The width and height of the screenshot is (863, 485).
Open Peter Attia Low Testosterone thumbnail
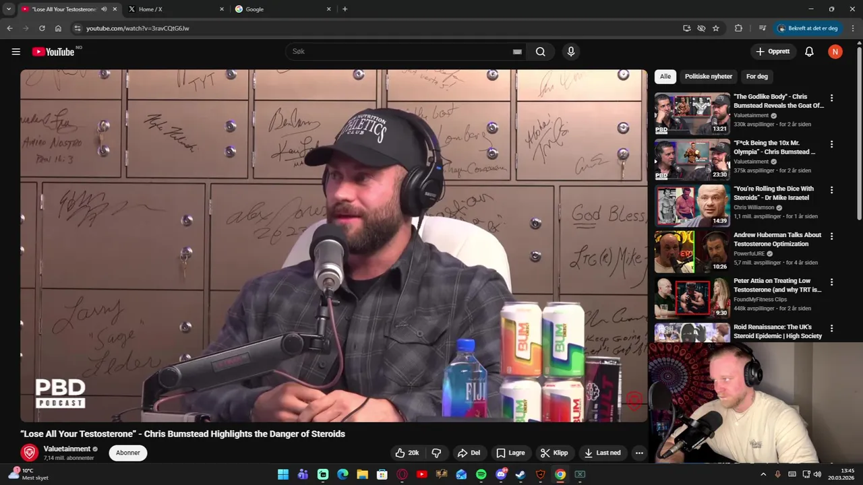click(692, 298)
